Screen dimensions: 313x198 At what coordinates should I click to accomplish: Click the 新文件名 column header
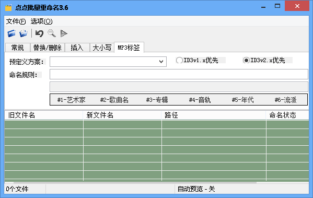[x=122, y=115]
